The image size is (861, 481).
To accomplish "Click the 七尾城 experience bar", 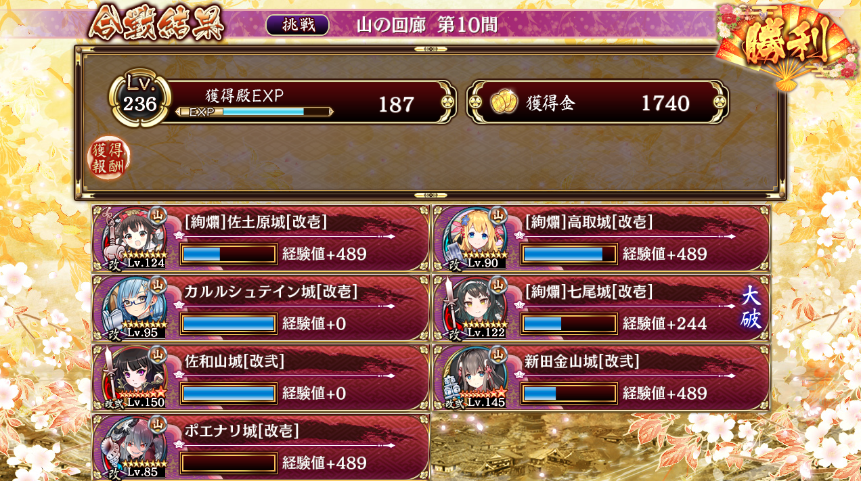I will (569, 323).
